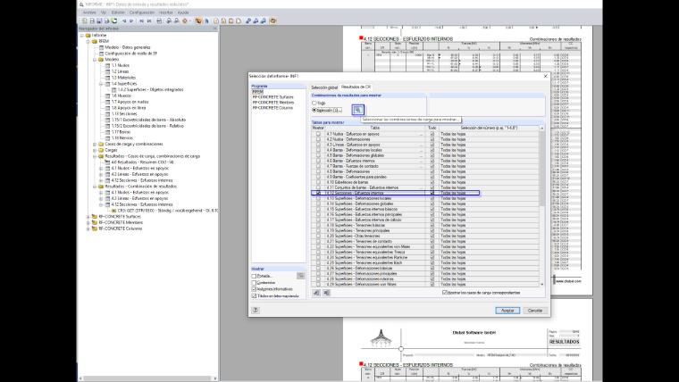Open the Ayuda menu
The width and height of the screenshot is (679, 382).
tap(183, 12)
